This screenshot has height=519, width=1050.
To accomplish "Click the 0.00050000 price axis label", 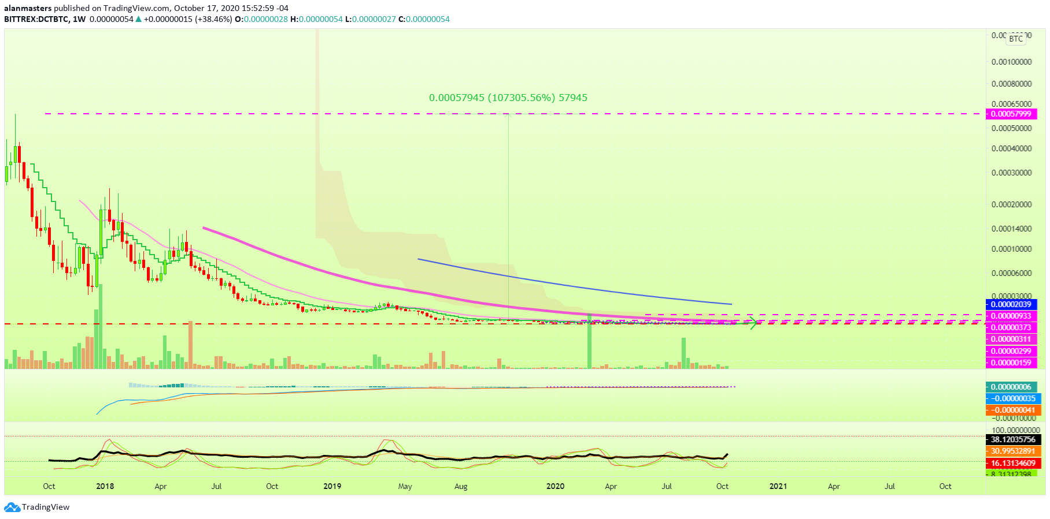I will point(1011,128).
